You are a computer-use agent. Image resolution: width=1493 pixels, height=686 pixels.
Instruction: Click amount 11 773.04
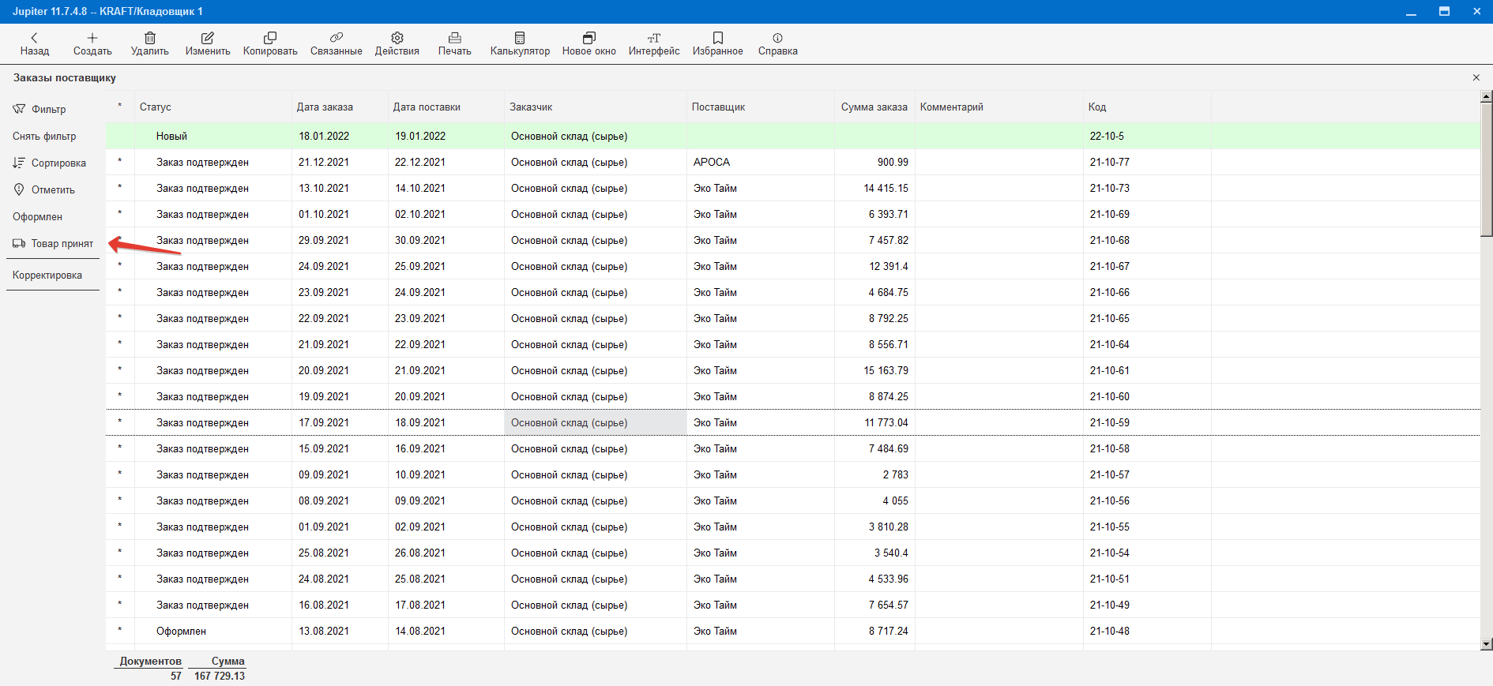click(x=886, y=422)
